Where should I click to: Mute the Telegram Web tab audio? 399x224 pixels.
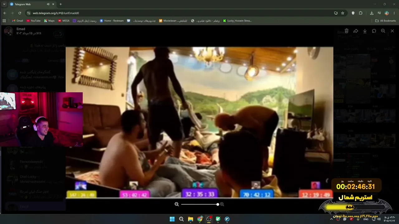48,4
